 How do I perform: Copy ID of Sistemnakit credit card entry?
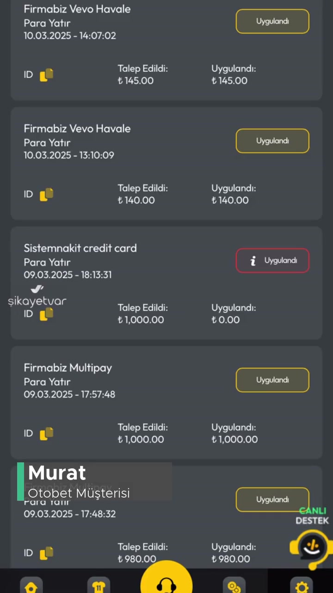coord(46,314)
